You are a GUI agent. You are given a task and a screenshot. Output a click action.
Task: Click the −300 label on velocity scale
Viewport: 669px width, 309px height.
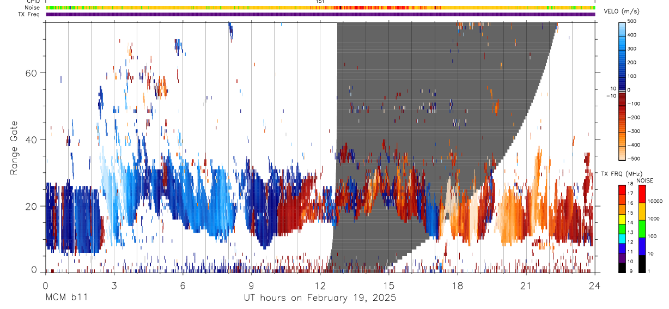pyautogui.click(x=634, y=131)
